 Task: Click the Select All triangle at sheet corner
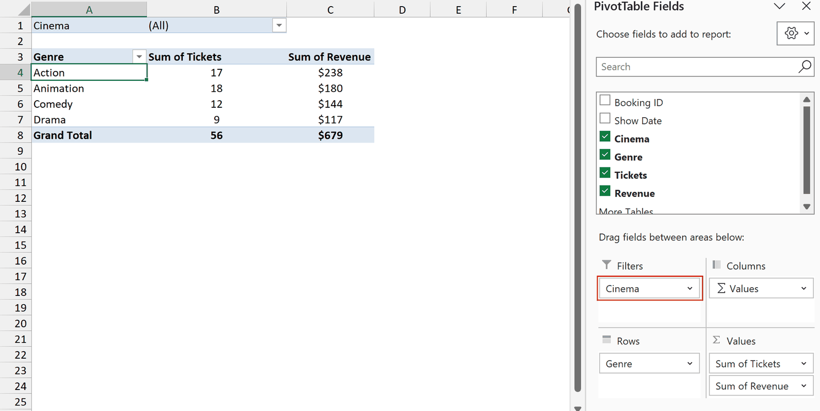[23, 10]
